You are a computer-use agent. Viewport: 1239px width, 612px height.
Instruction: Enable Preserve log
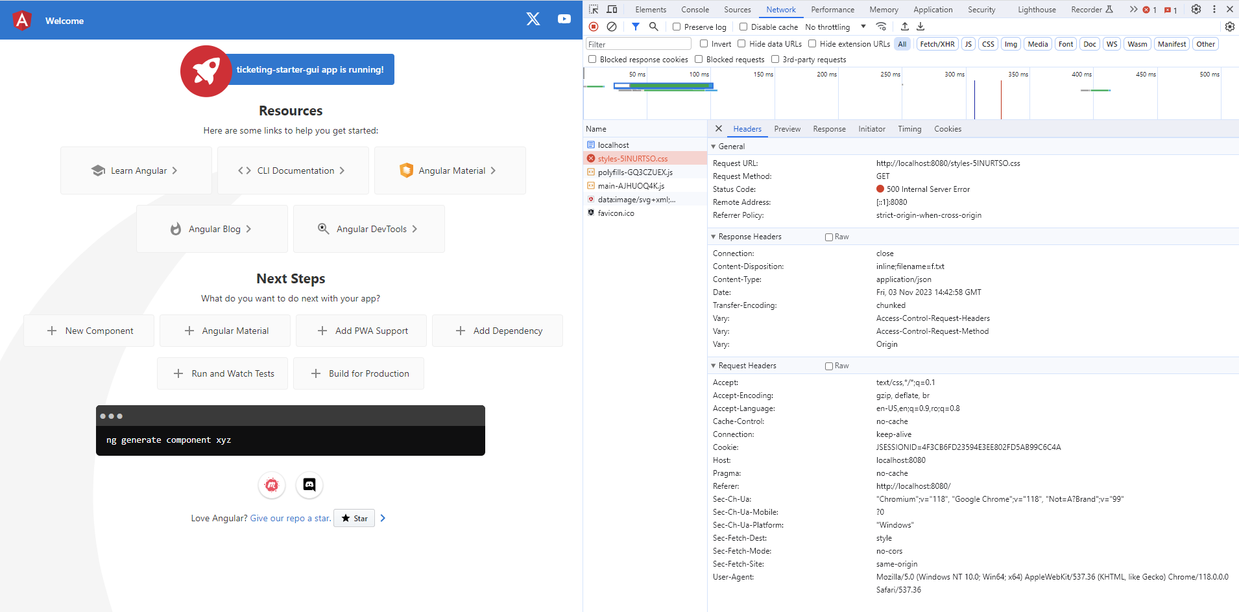(676, 27)
